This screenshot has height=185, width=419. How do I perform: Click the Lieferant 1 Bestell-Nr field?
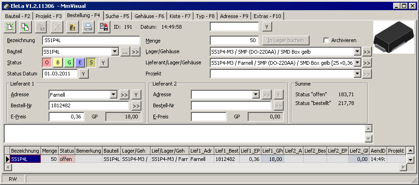tap(89, 106)
